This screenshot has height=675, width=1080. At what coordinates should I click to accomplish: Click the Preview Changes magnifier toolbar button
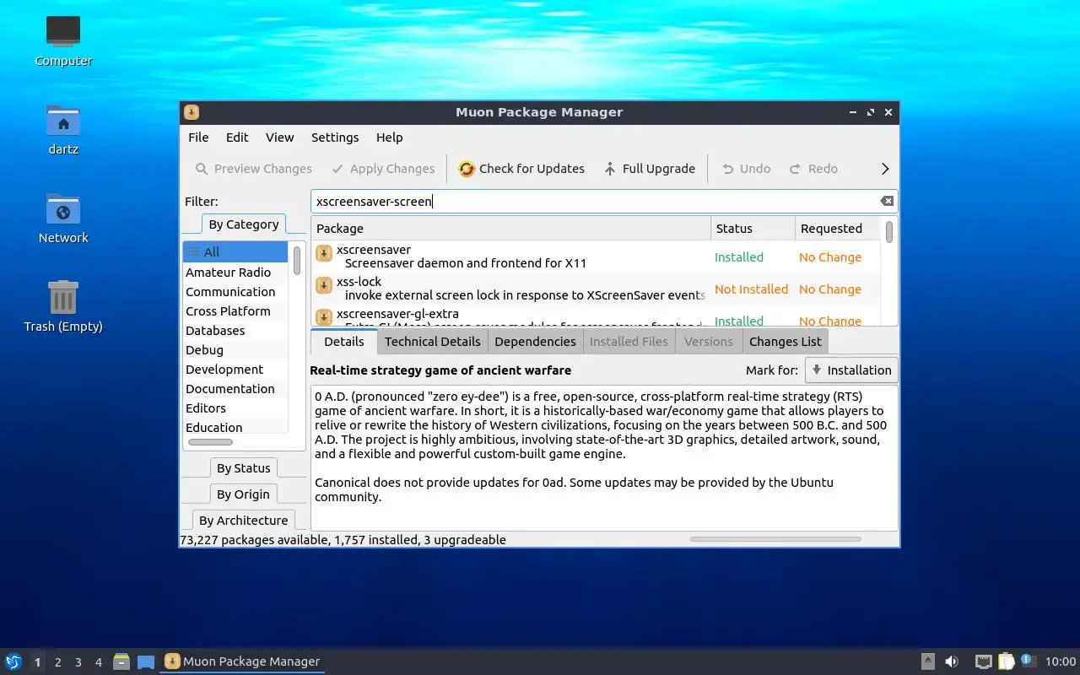tap(253, 169)
